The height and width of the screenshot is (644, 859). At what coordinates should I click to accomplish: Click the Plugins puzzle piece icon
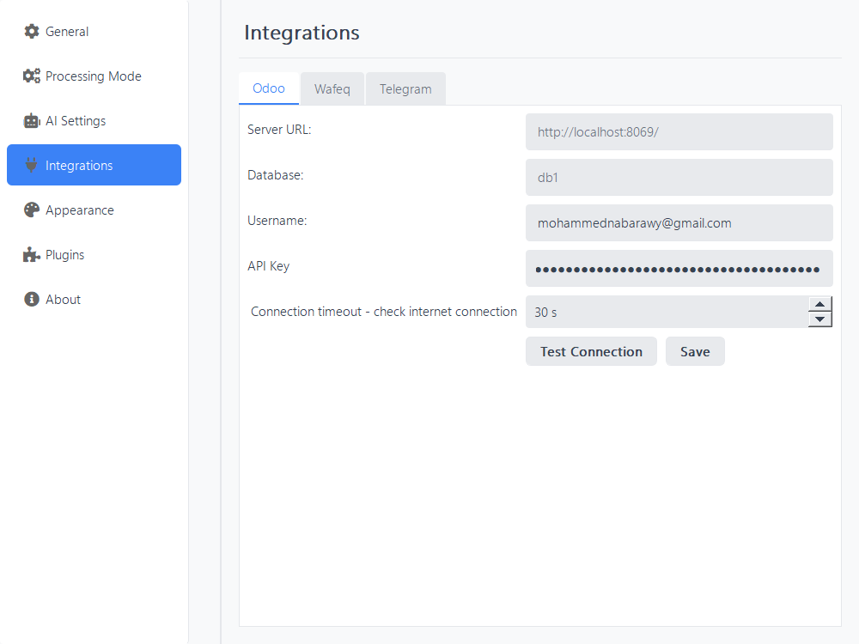pyautogui.click(x=32, y=255)
